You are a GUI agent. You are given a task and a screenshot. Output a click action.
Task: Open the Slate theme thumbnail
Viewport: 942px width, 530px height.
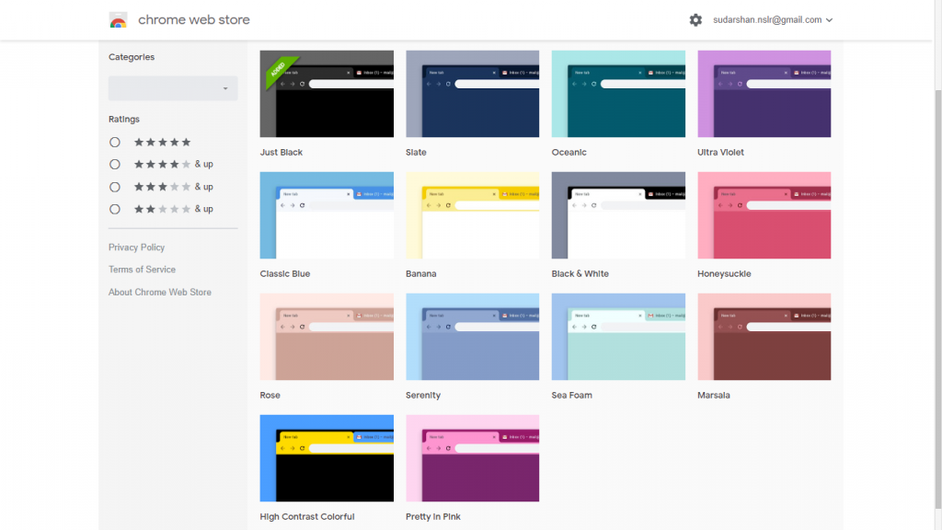point(473,94)
